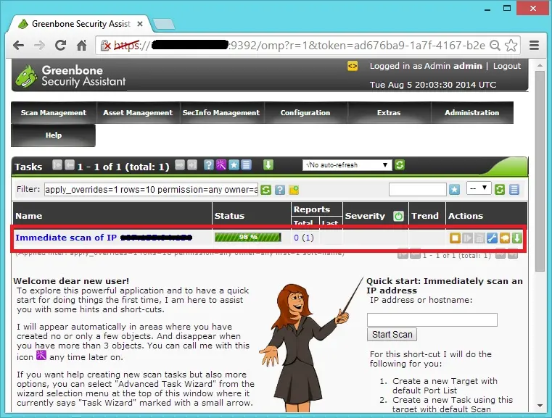Open a new browser tab
This screenshot has height=418, width=552.
[x=164, y=24]
